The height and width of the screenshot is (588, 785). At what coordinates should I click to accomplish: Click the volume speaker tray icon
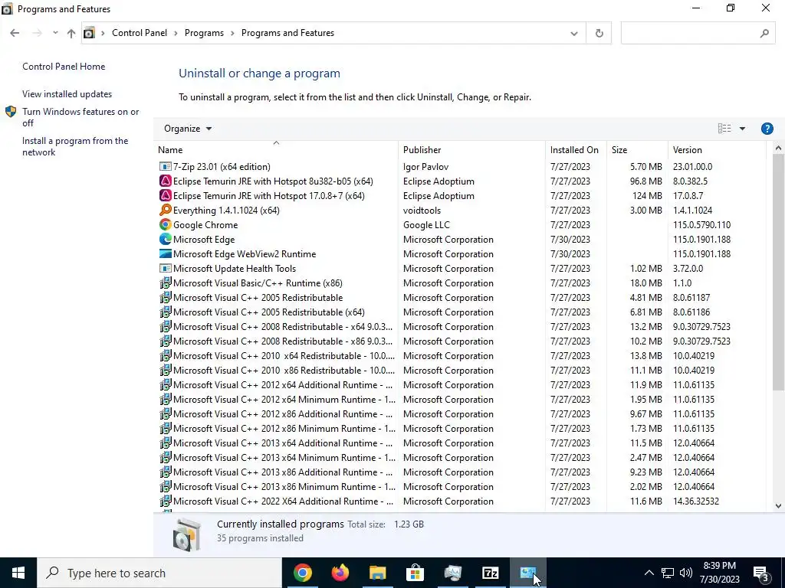686,573
